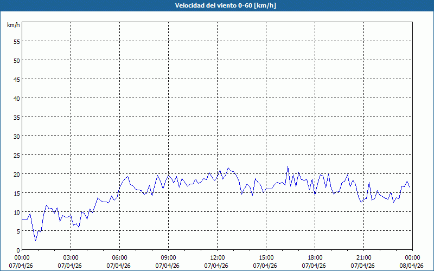The height and width of the screenshot is (271, 434).
Task: Select the 18:00 time label
Action: click(x=315, y=257)
